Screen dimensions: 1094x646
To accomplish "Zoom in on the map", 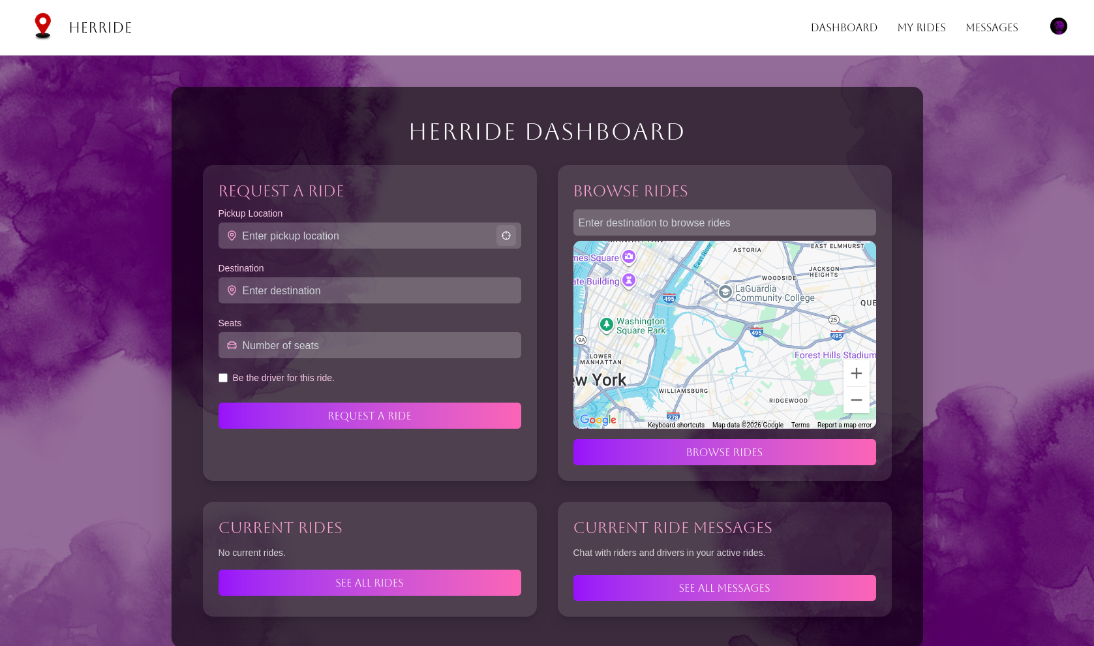I will coord(856,373).
